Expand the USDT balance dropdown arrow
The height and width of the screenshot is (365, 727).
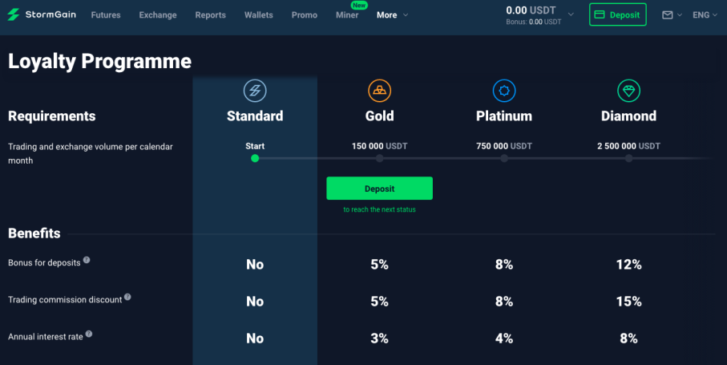pyautogui.click(x=571, y=14)
